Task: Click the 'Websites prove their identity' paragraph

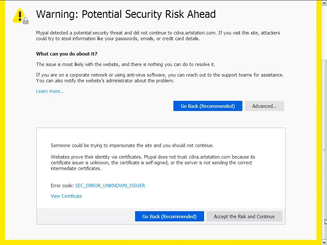Action: [153, 162]
